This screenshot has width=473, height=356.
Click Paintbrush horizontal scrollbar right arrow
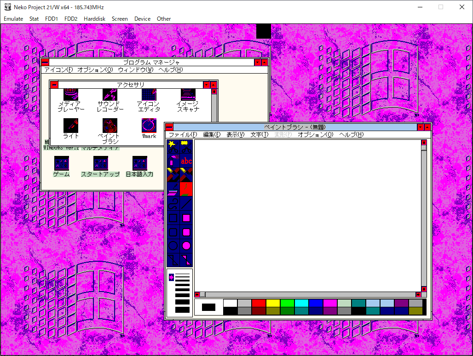point(418,294)
